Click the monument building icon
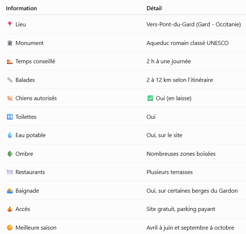 pos(10,43)
